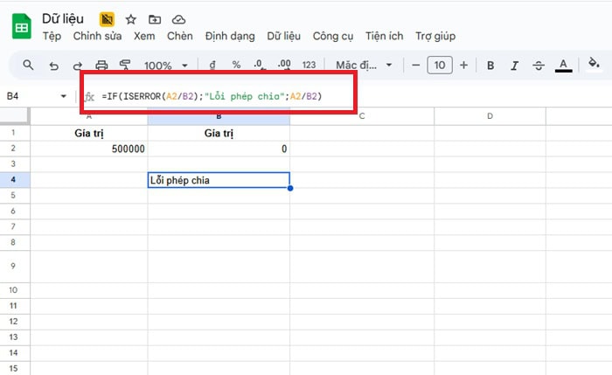612x375 pixels.
Task: Open the text color picker
Action: [x=564, y=65]
